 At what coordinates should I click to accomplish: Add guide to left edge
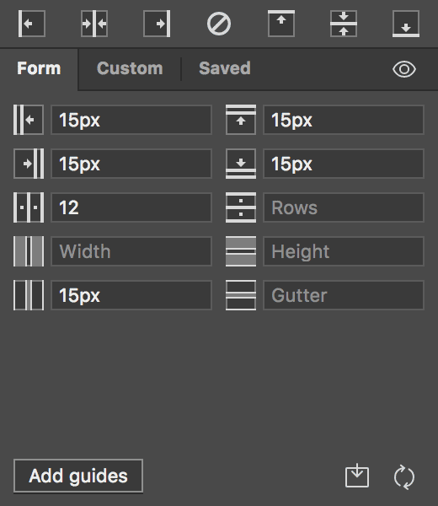(x=31, y=24)
